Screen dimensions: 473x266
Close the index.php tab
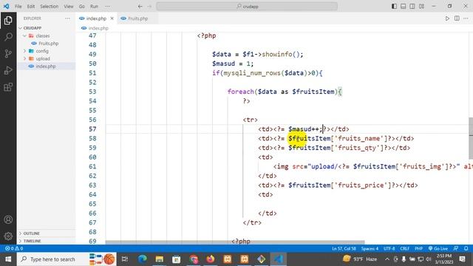point(112,18)
